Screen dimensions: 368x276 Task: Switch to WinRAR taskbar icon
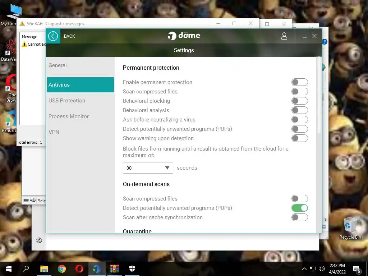pyautogui.click(x=115, y=269)
